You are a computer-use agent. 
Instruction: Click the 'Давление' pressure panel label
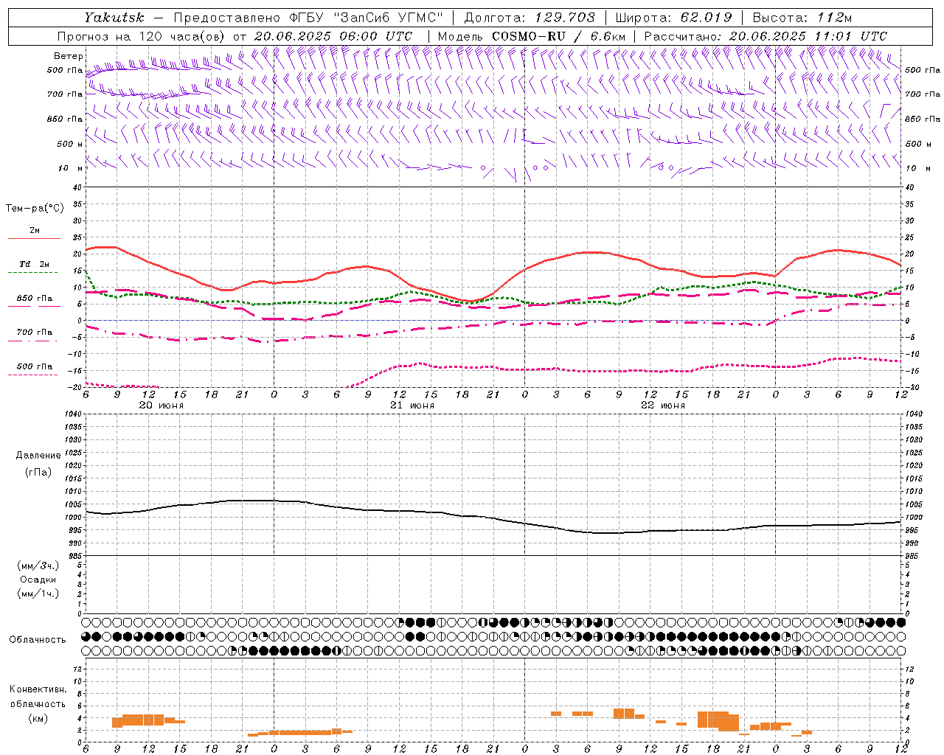[x=38, y=456]
